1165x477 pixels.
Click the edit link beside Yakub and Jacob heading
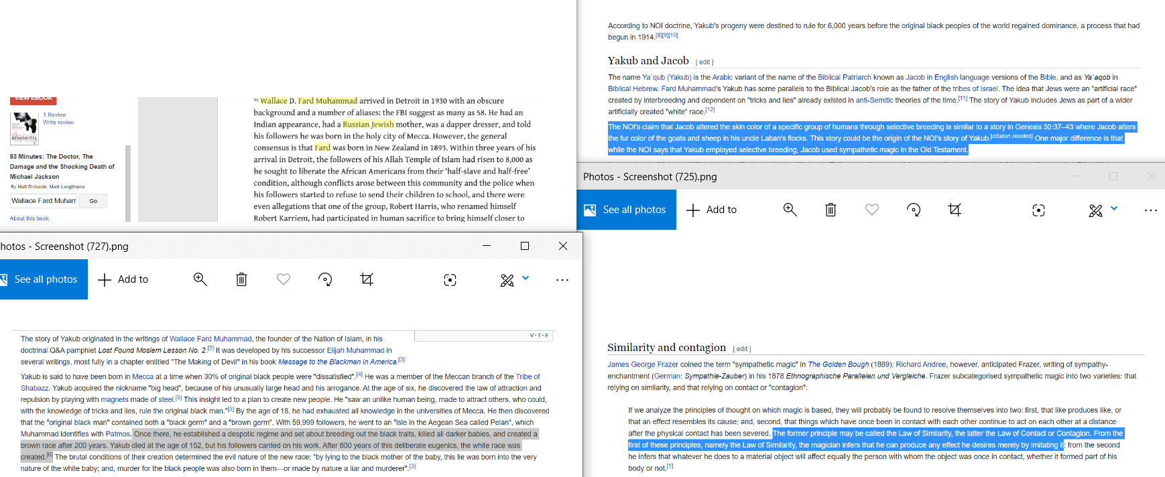pyautogui.click(x=704, y=62)
